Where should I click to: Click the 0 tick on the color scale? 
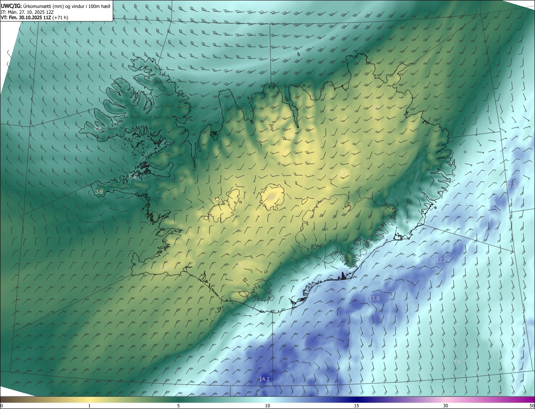tap(2, 406)
